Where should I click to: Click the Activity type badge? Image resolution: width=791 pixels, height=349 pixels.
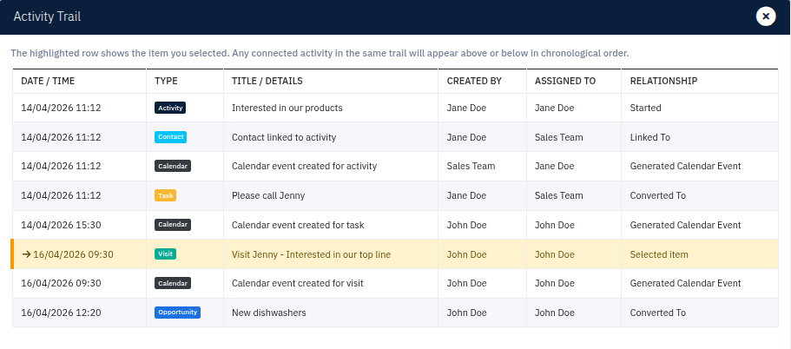coord(170,108)
